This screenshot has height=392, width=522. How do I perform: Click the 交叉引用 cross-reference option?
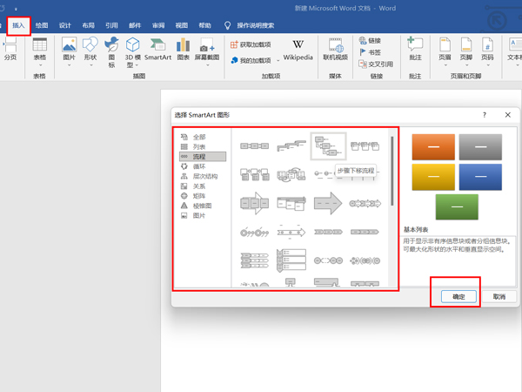(375, 64)
